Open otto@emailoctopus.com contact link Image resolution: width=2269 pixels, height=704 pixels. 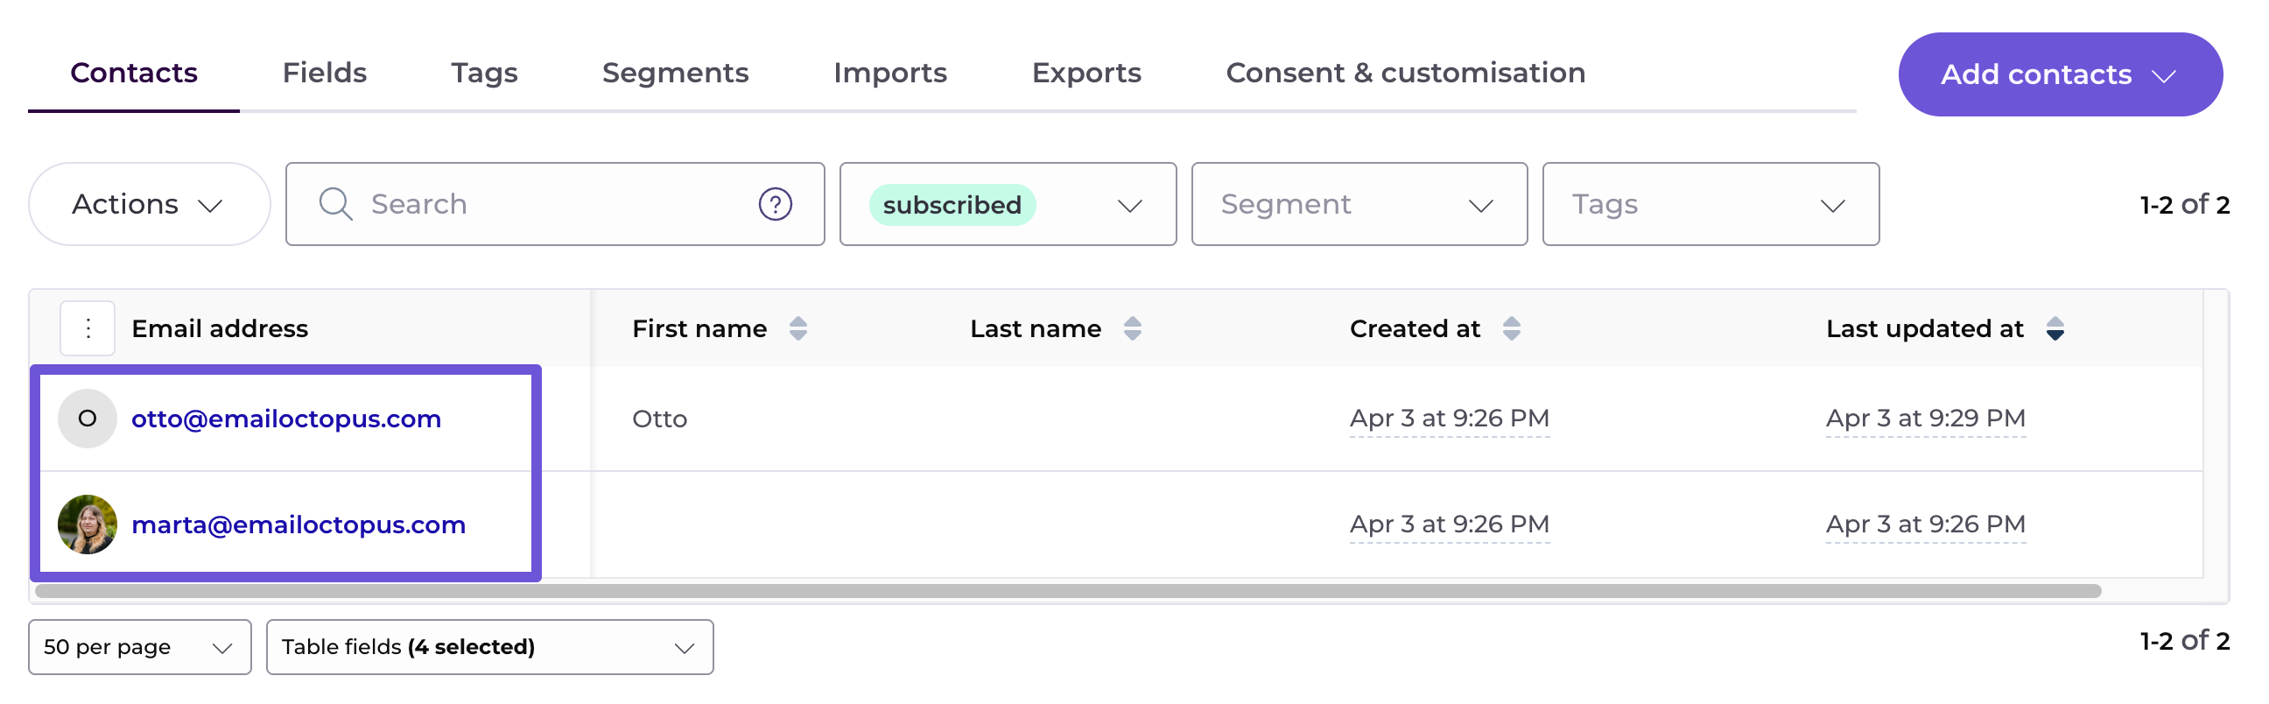click(286, 419)
